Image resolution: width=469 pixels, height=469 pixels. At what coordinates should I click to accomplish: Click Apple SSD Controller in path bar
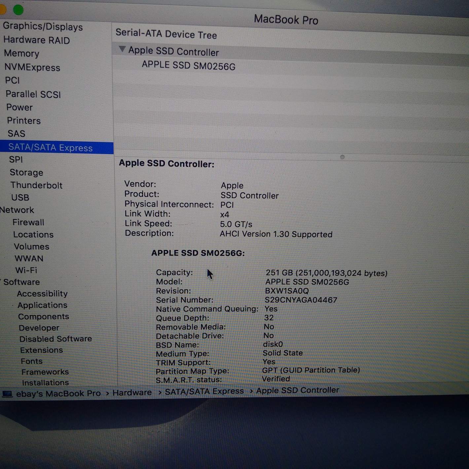point(298,390)
